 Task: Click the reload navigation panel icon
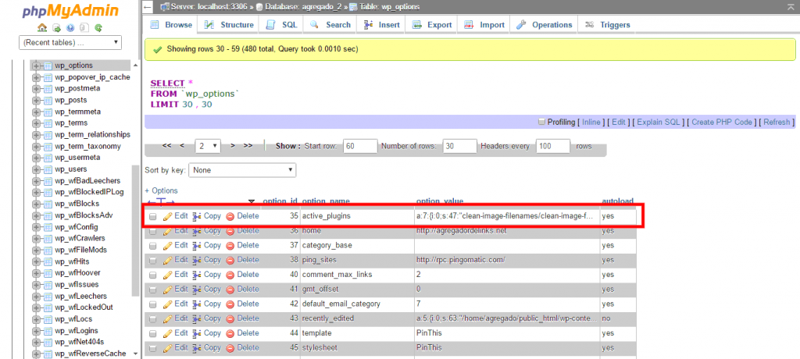99,27
